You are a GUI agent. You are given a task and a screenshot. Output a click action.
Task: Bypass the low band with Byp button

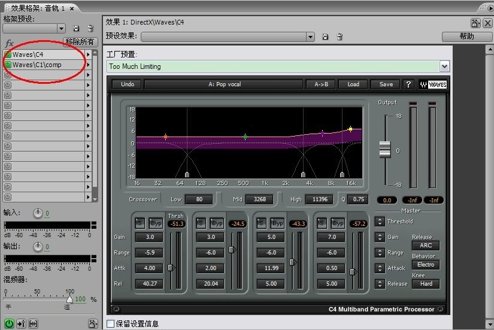pyautogui.click(x=156, y=223)
